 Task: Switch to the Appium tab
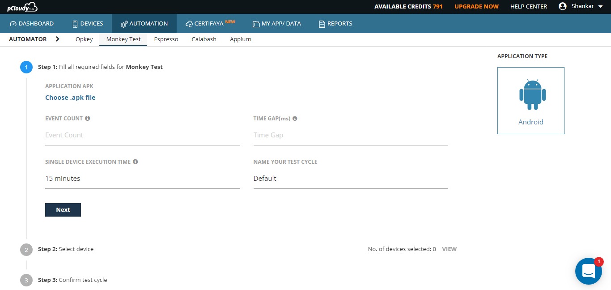[x=240, y=39]
